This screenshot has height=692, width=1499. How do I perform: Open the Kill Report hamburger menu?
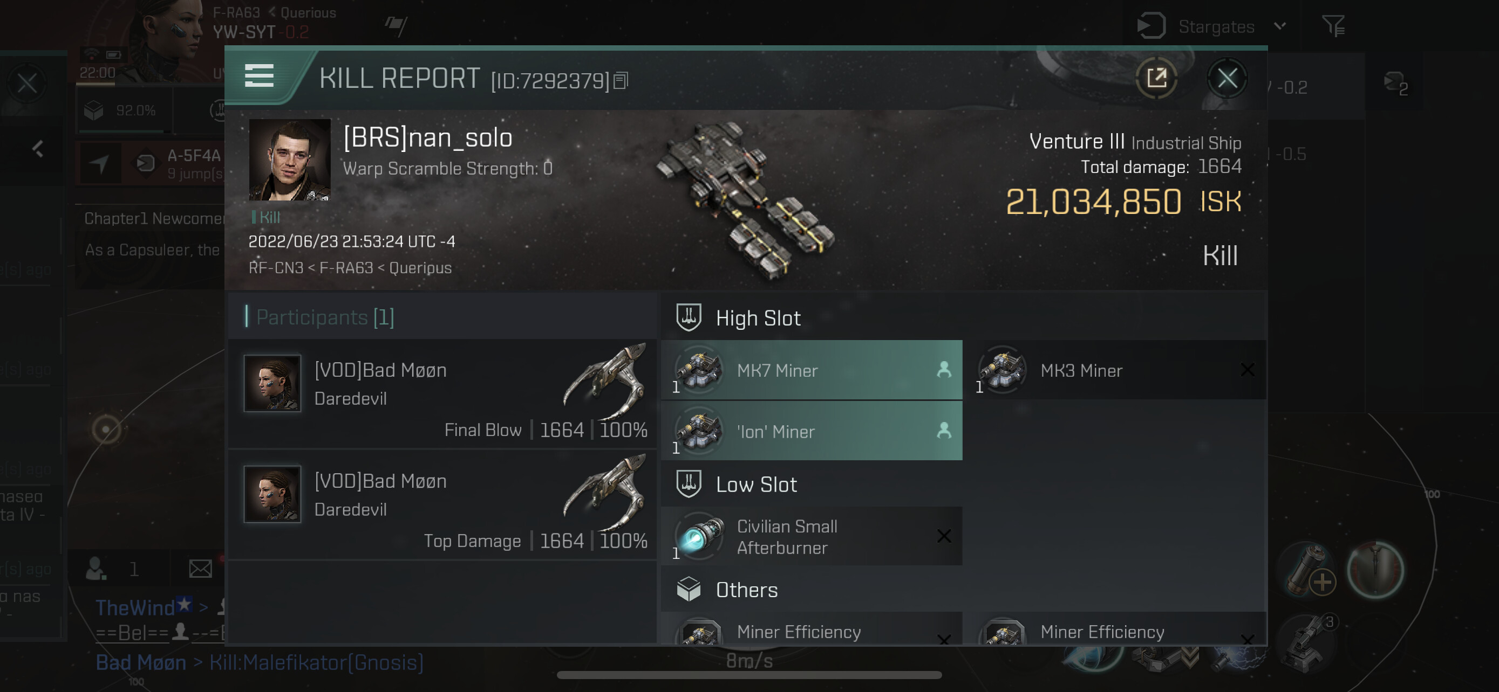point(259,75)
